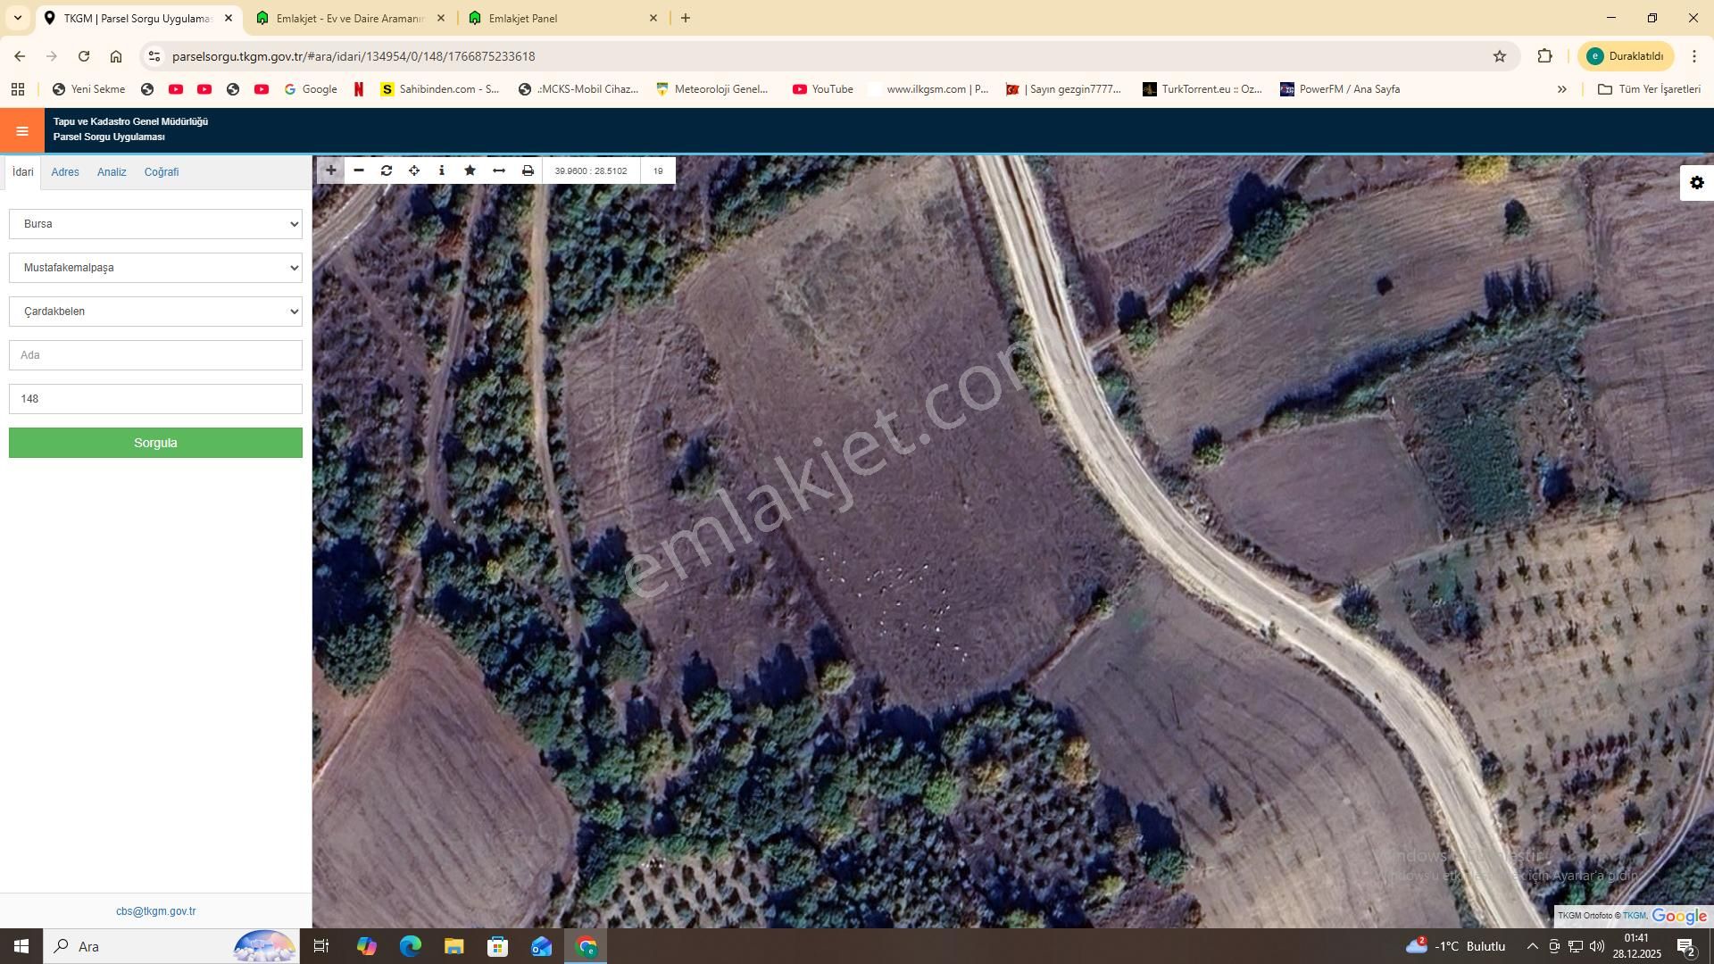Open the volume speaker tray icon

(1596, 946)
